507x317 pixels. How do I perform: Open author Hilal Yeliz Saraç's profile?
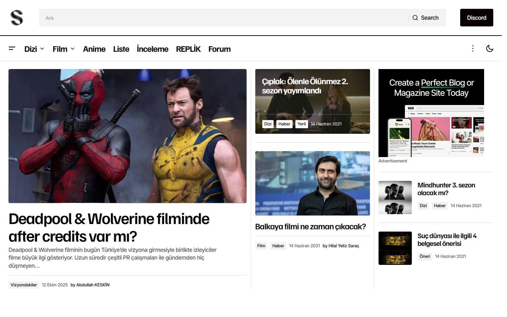tap(344, 246)
